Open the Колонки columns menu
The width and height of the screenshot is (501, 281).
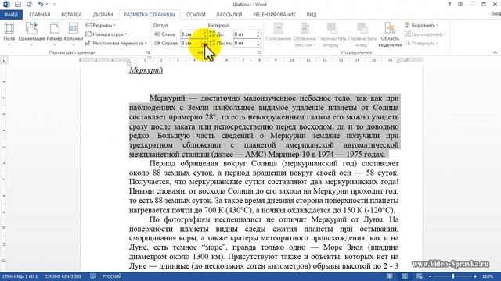pyautogui.click(x=73, y=34)
